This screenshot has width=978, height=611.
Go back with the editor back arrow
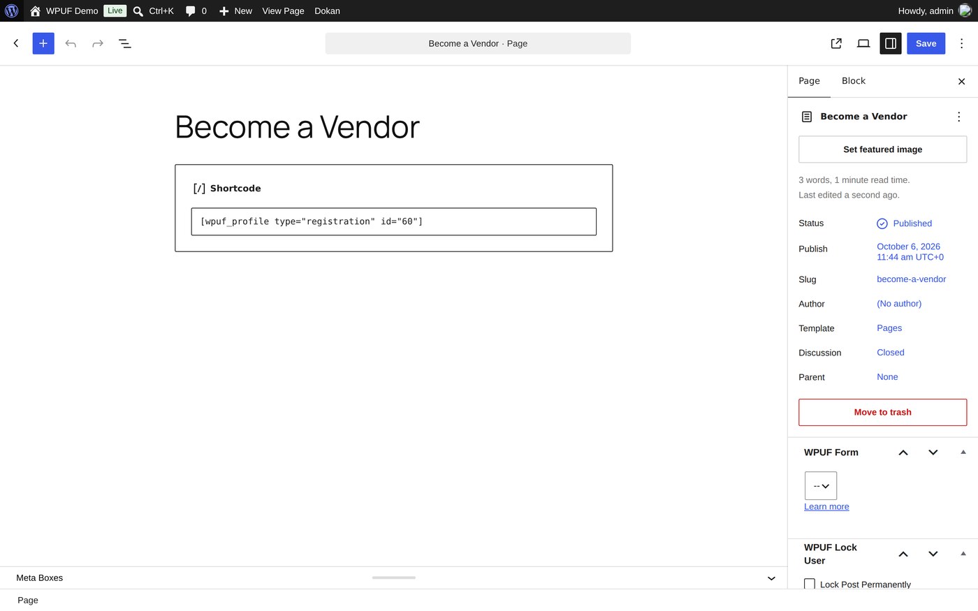16,43
